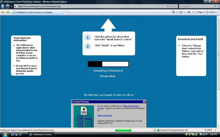Click the pop-up blocker status bar icon
The width and height of the screenshot is (220, 137).
(x=154, y=130)
